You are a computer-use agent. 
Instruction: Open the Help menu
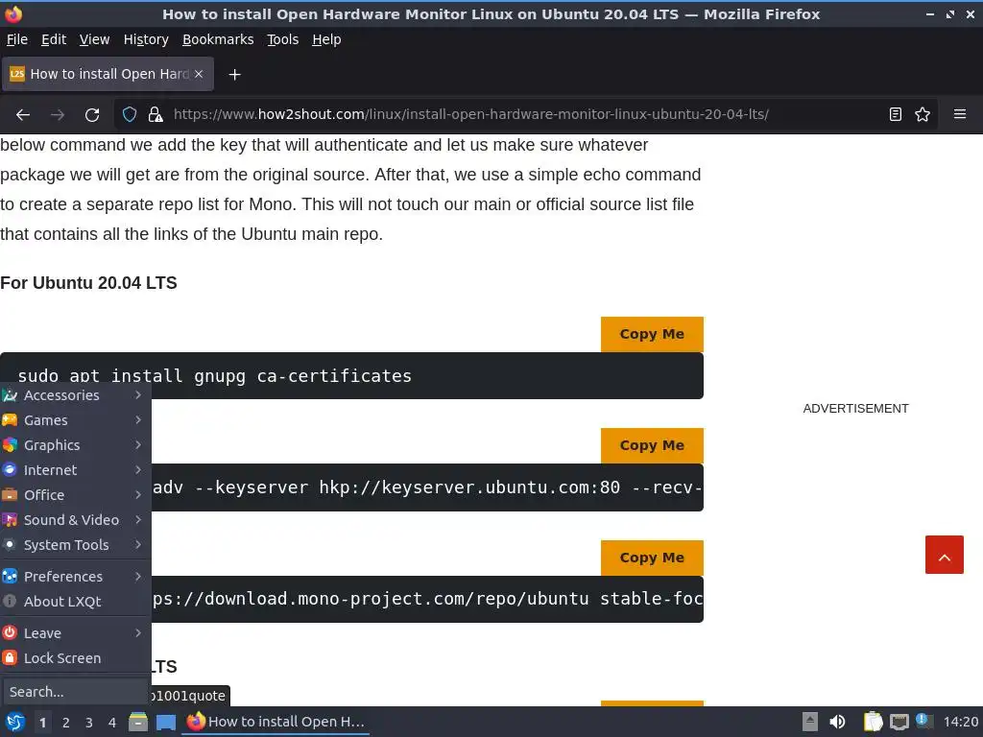click(326, 39)
